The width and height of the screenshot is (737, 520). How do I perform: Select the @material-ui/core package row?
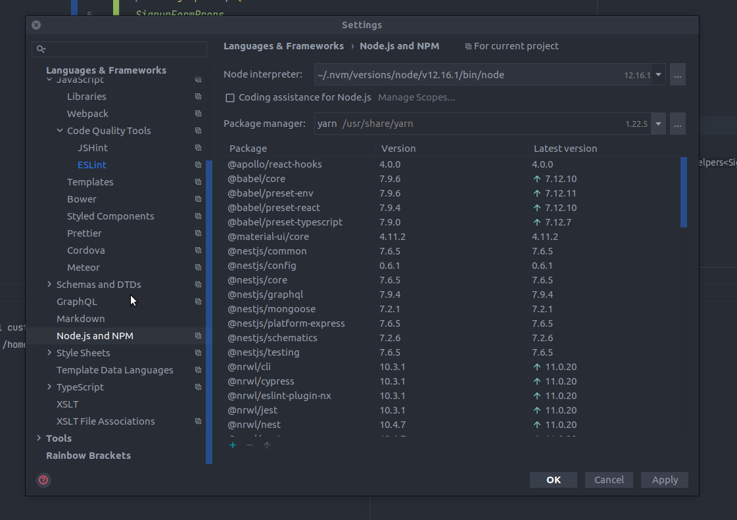tap(452, 237)
